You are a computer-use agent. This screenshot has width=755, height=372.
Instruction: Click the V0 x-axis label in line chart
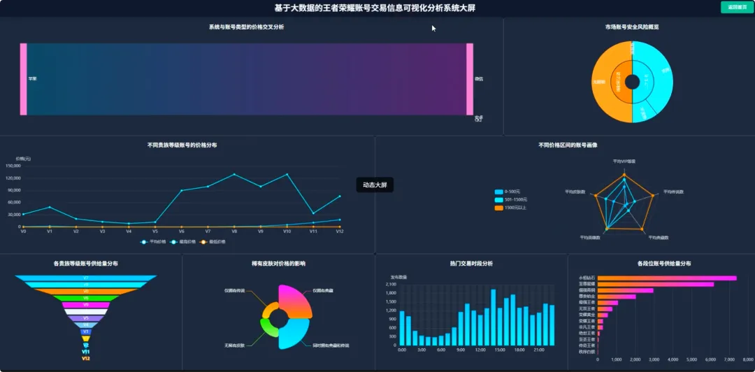coord(23,231)
